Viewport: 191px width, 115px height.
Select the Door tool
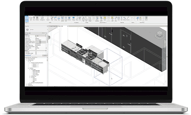click(x=34, y=18)
